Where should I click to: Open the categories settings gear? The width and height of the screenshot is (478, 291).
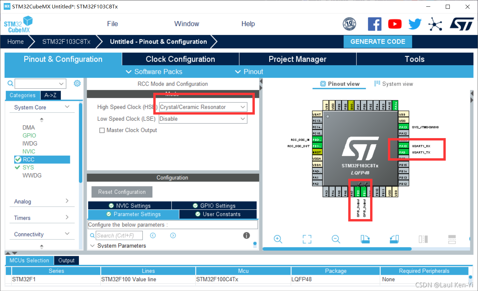(77, 83)
